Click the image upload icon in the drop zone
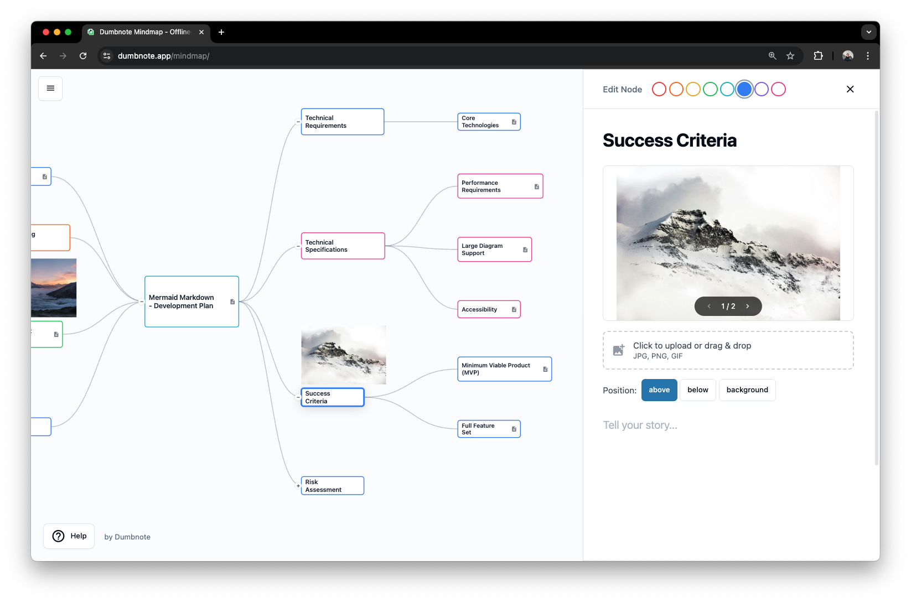This screenshot has height=602, width=911. click(x=619, y=350)
